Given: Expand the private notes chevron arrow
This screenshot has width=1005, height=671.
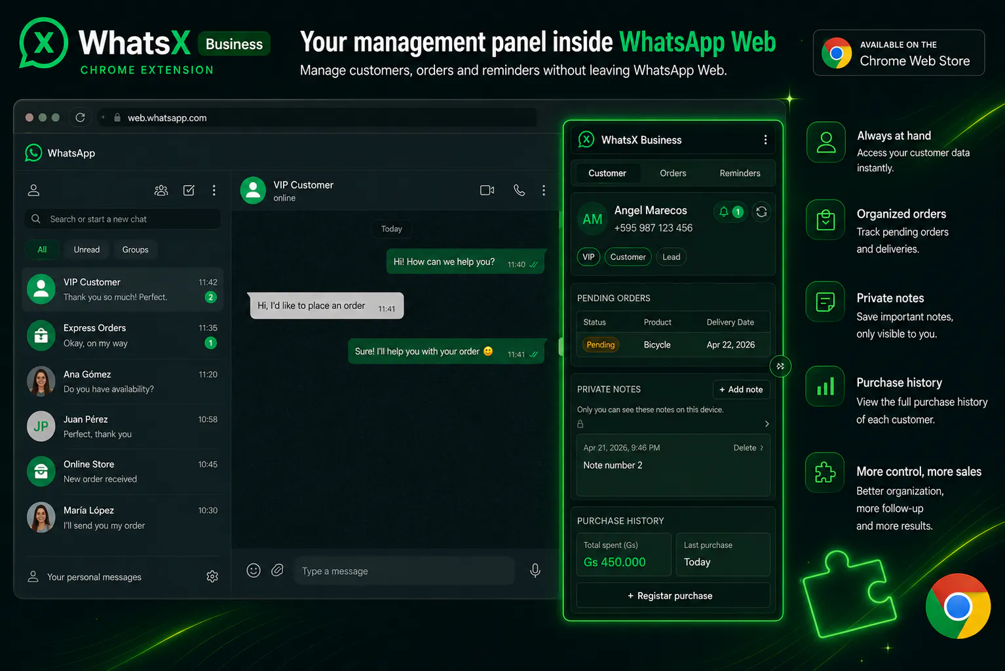Looking at the screenshot, I should pyautogui.click(x=767, y=424).
